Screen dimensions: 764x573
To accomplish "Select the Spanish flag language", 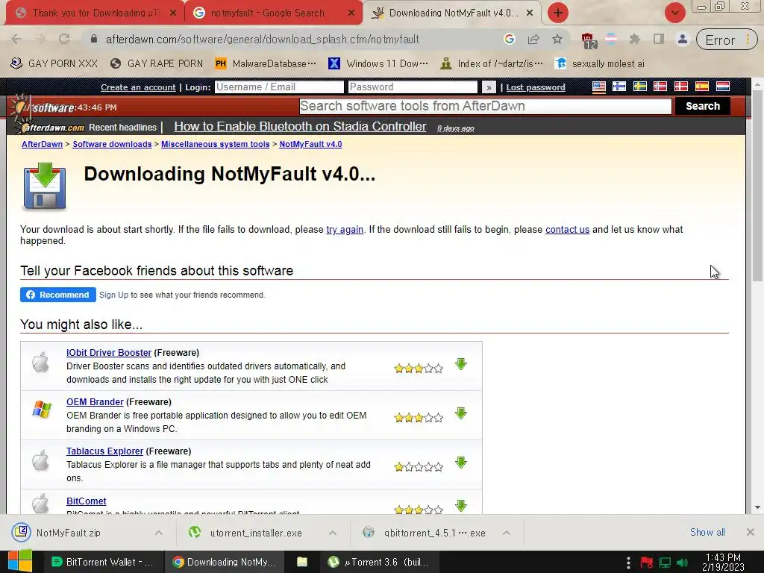I will coord(701,87).
